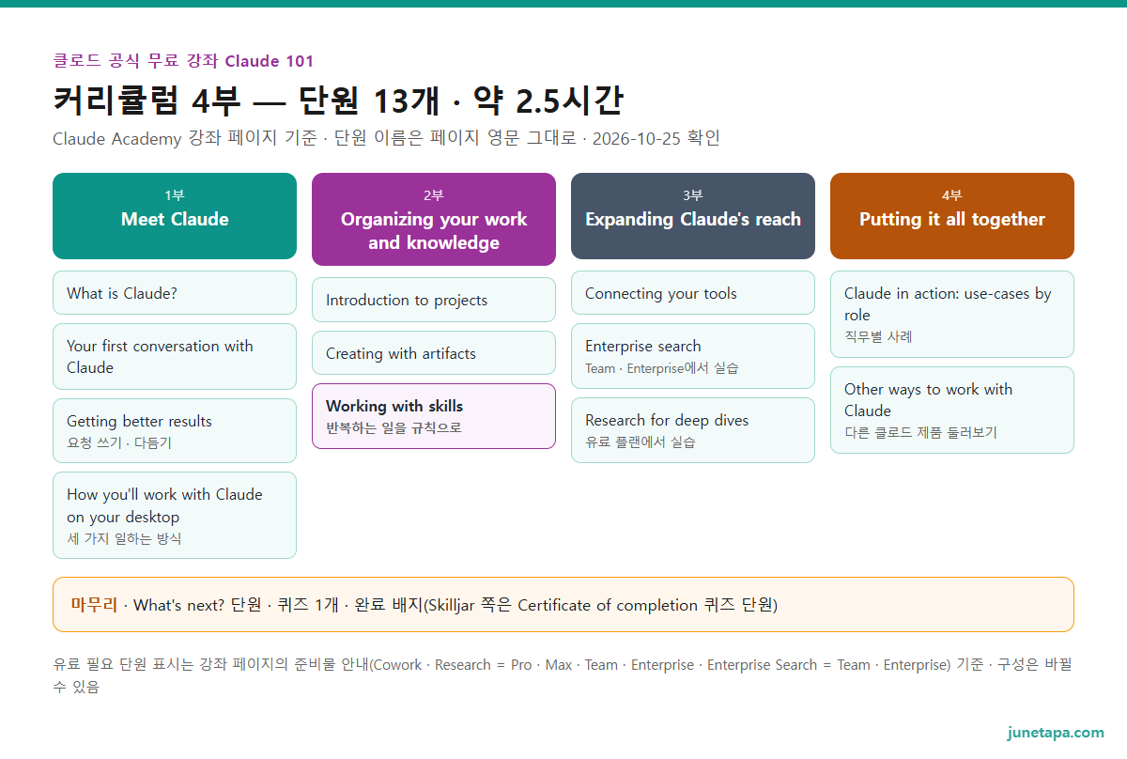Viewport: 1127px width, 759px height.
Task: Click the 클로드 공식 무료 강좌 Claude 101 label
Action: [183, 61]
